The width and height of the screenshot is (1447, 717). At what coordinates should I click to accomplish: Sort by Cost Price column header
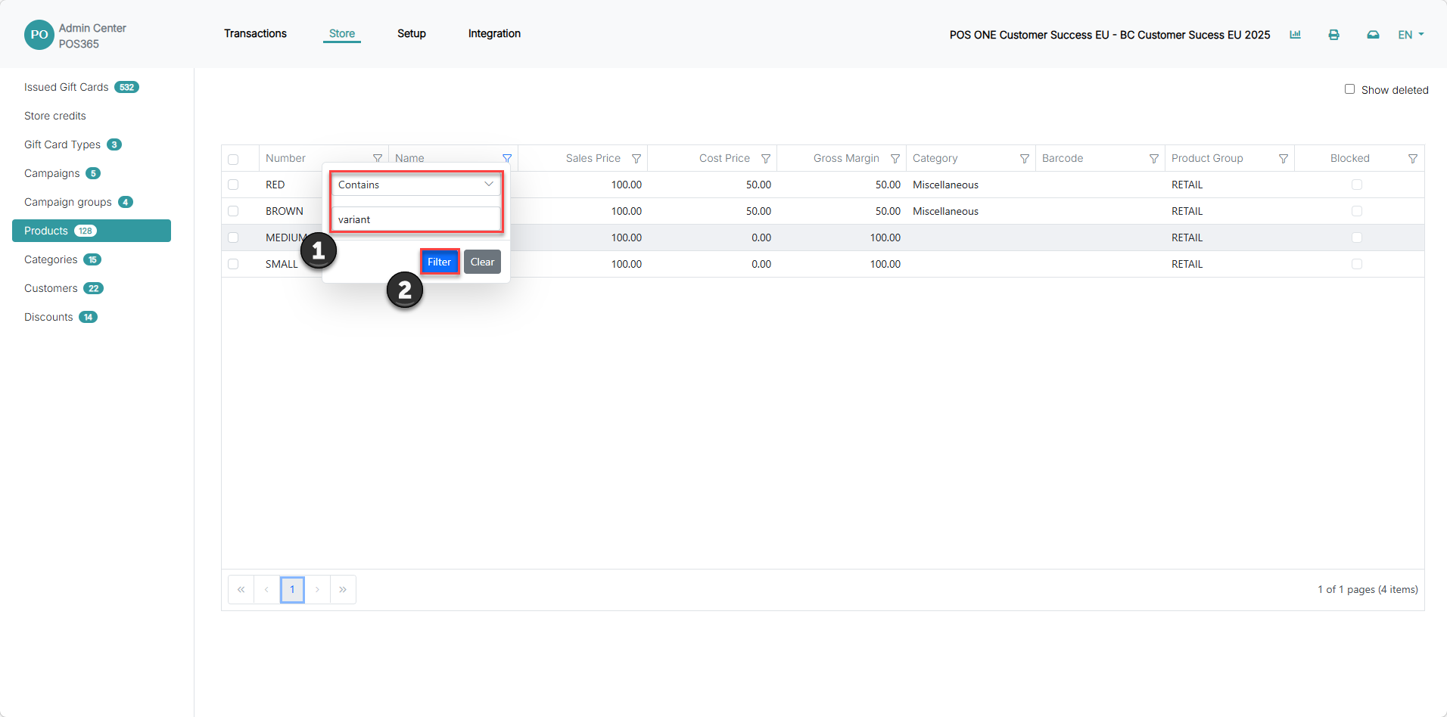tap(724, 158)
